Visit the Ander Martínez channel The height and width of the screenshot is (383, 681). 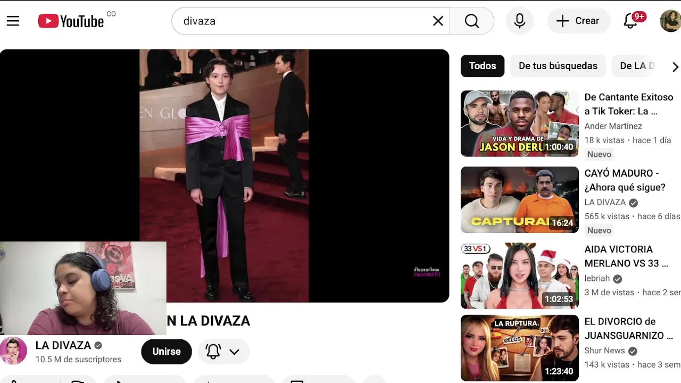(613, 126)
